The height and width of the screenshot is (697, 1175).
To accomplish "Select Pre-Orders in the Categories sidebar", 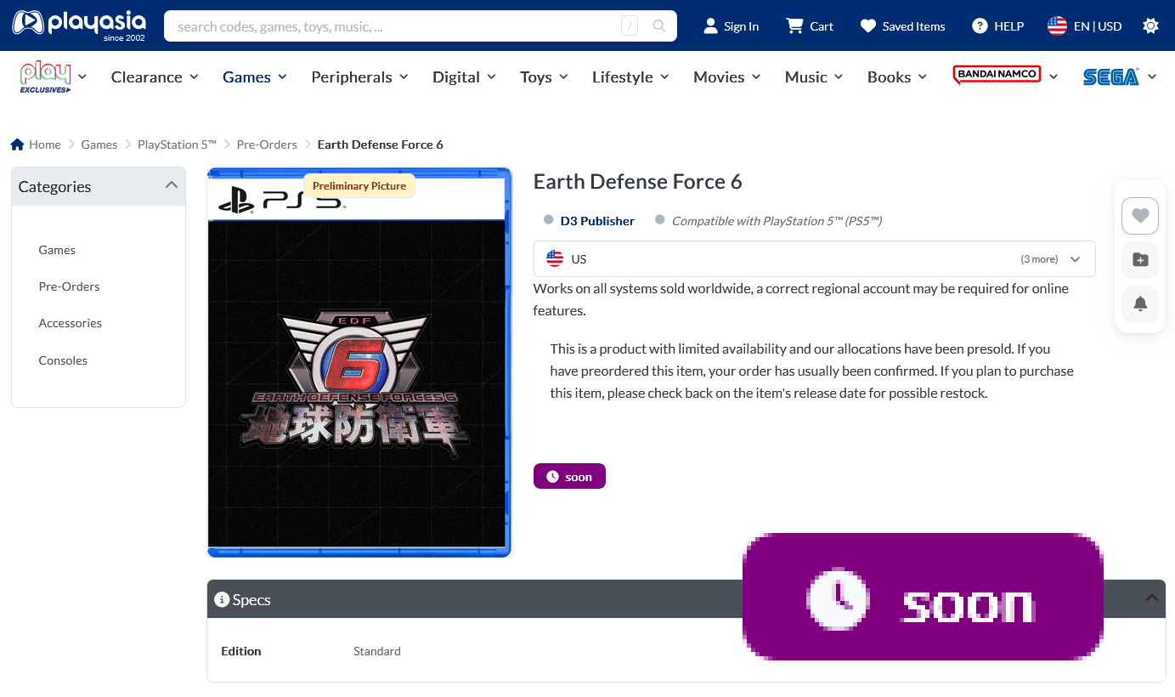I will coord(69,286).
